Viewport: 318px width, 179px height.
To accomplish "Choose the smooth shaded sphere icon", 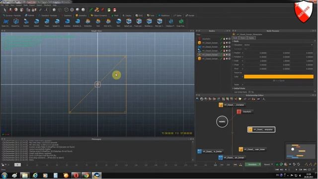I will tap(83, 10).
